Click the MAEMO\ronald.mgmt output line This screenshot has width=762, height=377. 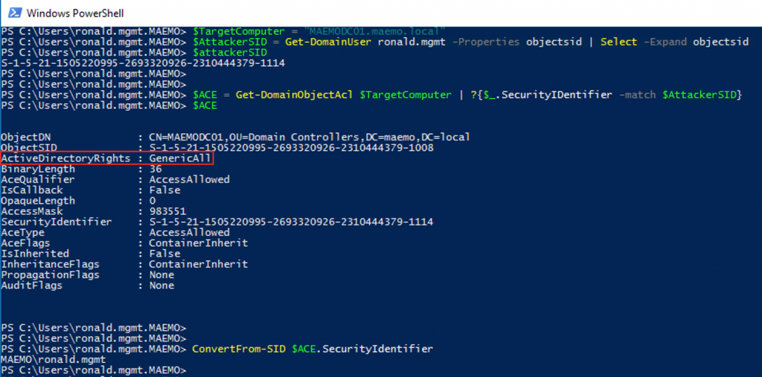coord(53,359)
